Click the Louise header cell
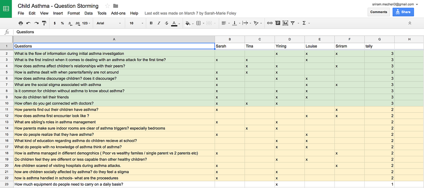 pyautogui.click(x=319, y=46)
